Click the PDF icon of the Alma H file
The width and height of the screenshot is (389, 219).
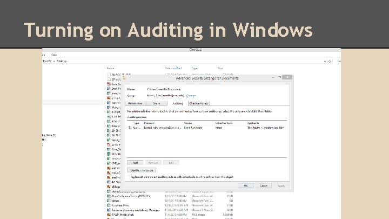[x=109, y=144]
